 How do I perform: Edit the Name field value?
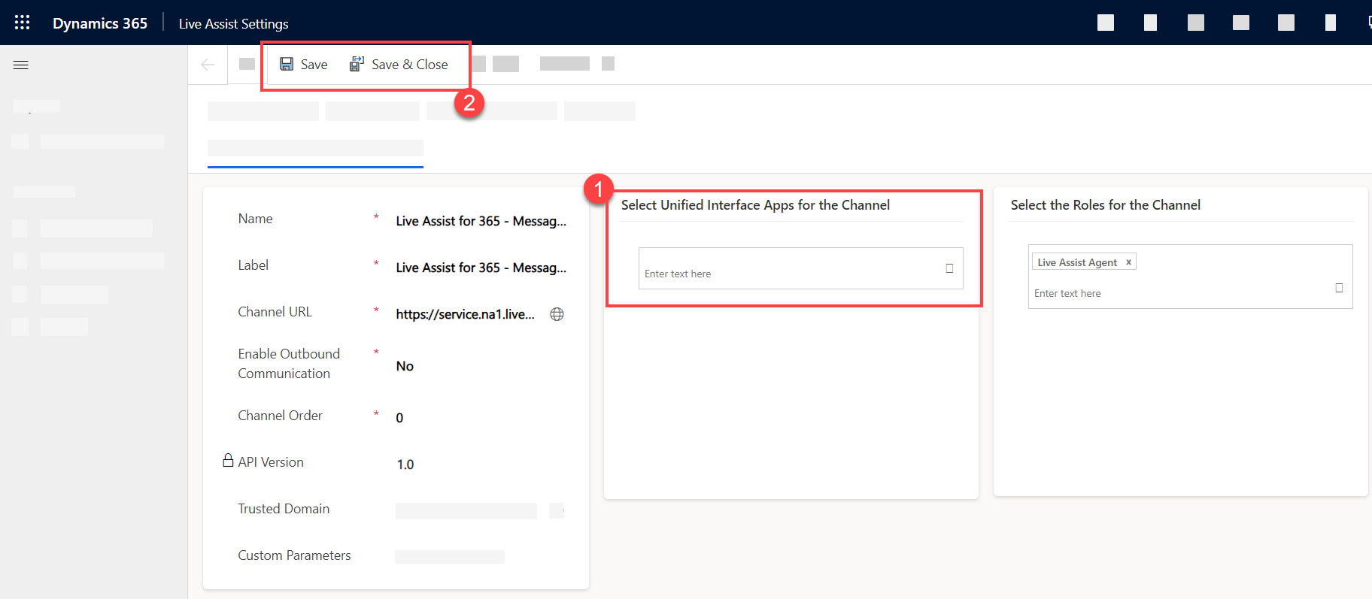(x=481, y=221)
